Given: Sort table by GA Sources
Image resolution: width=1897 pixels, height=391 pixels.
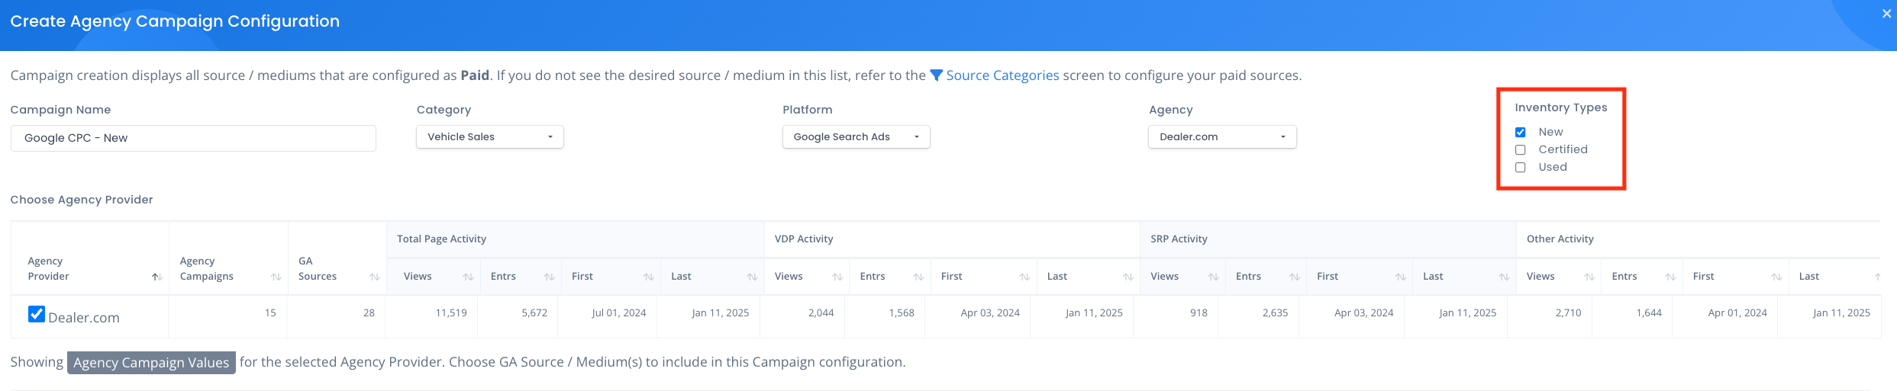Looking at the screenshot, I should (x=374, y=277).
